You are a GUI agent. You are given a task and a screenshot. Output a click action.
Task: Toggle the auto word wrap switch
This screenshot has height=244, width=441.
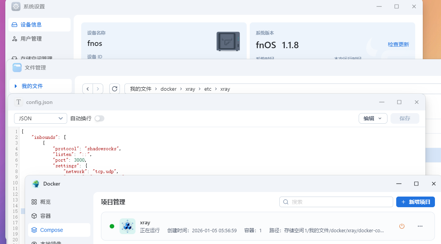click(99, 118)
